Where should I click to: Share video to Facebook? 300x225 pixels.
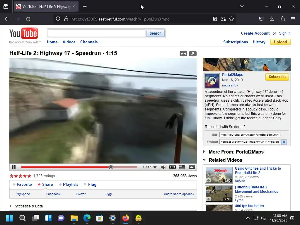pyautogui.click(x=53, y=194)
